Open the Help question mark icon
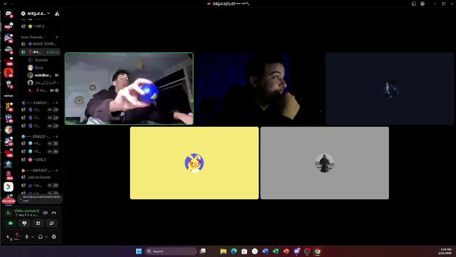This screenshot has height=257, width=456. pyautogui.click(x=423, y=4)
